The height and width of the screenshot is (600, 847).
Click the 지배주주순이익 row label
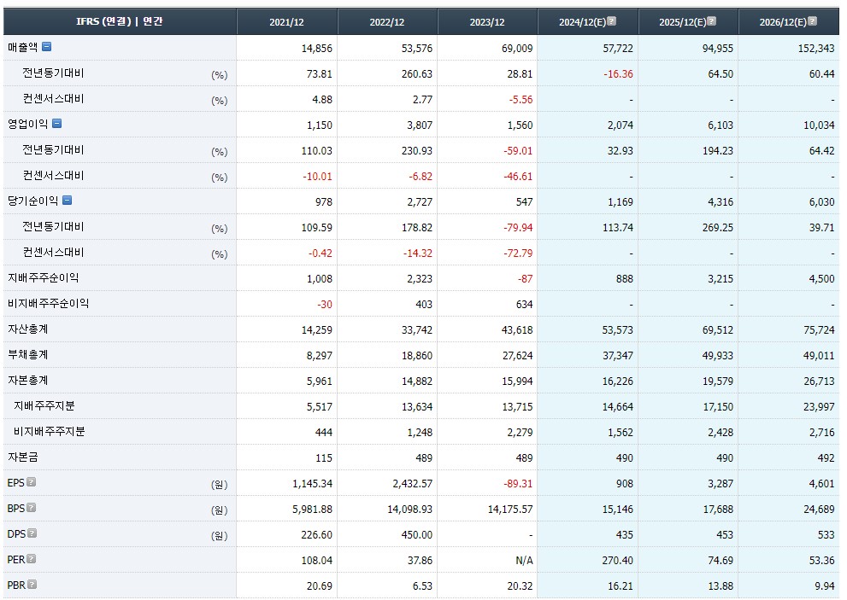click(43, 277)
